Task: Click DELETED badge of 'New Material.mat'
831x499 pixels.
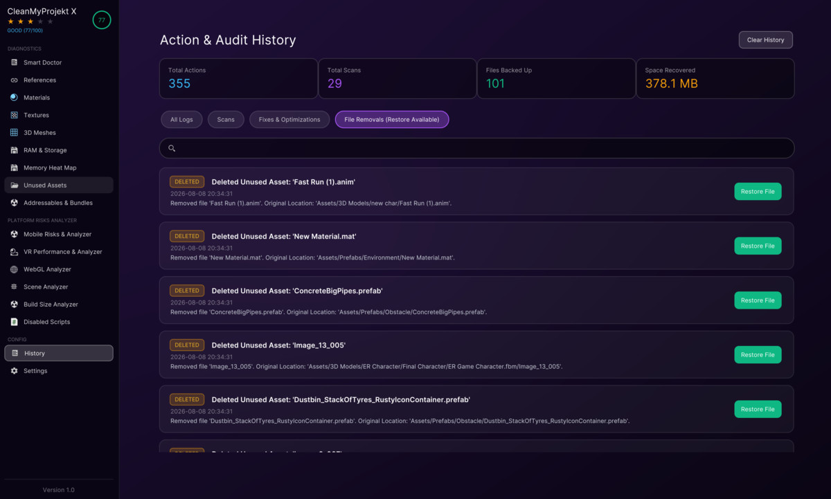Action: click(187, 236)
